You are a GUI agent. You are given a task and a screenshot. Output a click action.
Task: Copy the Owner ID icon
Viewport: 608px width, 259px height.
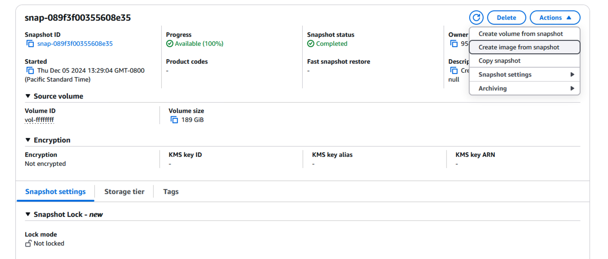tap(454, 44)
